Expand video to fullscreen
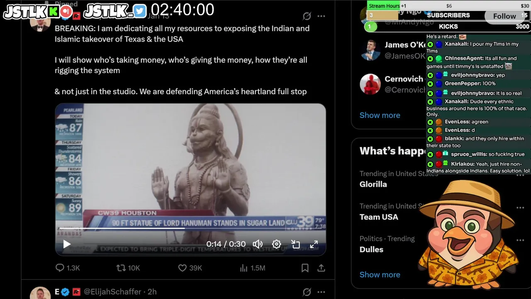Viewport: 531px width, 299px height. coord(314,244)
